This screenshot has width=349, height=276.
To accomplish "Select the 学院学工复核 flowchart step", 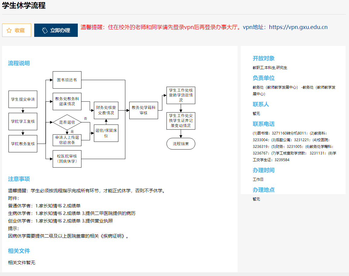I will point(23,121).
